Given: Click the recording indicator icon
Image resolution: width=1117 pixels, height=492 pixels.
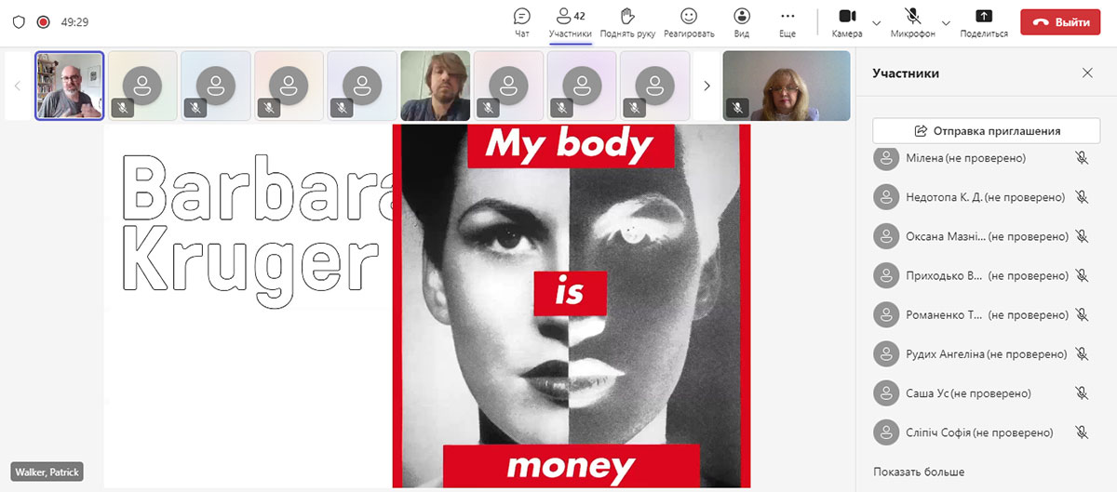Looking at the screenshot, I should click(x=43, y=21).
